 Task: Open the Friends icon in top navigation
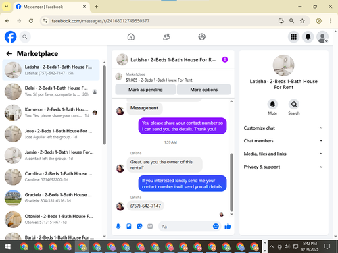(166, 37)
